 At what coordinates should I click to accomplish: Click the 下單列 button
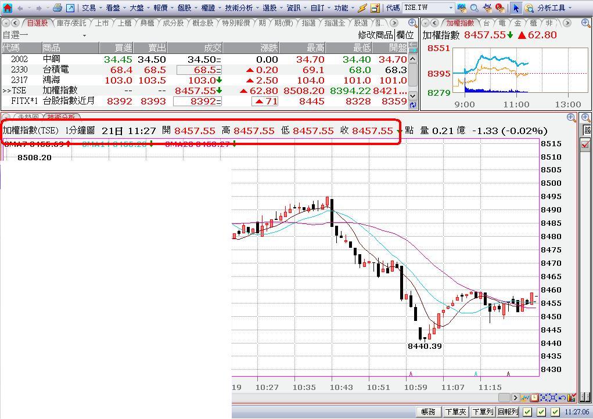pos(483,412)
